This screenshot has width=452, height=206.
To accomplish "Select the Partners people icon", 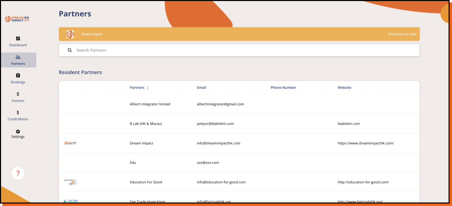I will [18, 57].
